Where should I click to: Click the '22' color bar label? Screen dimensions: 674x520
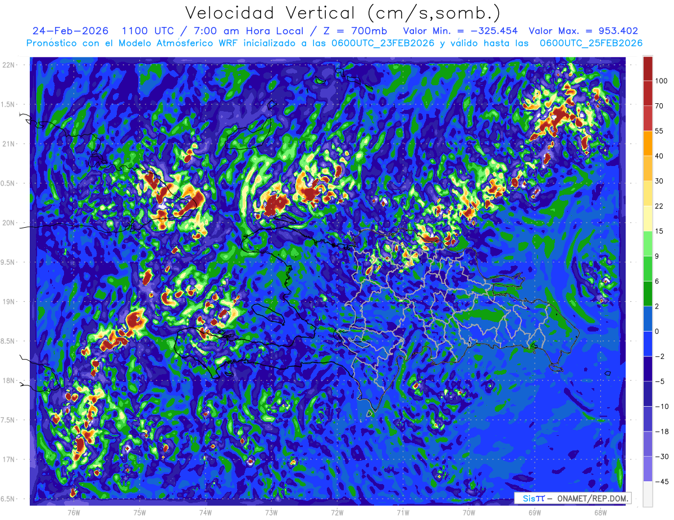tap(659, 206)
